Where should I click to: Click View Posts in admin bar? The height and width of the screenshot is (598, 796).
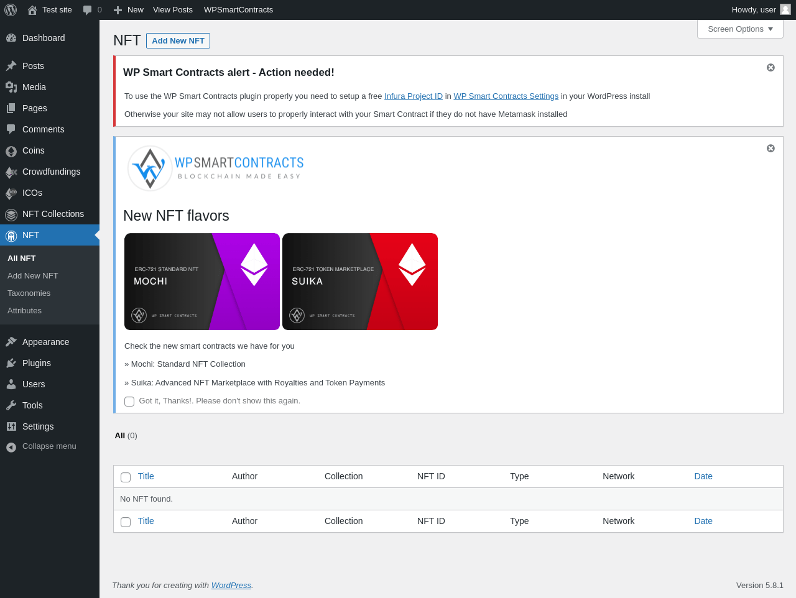pyautogui.click(x=173, y=10)
